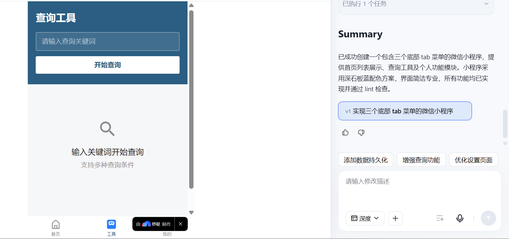
Task: Click the 添加数据持久化 suggestion chip
Action: (x=365, y=159)
